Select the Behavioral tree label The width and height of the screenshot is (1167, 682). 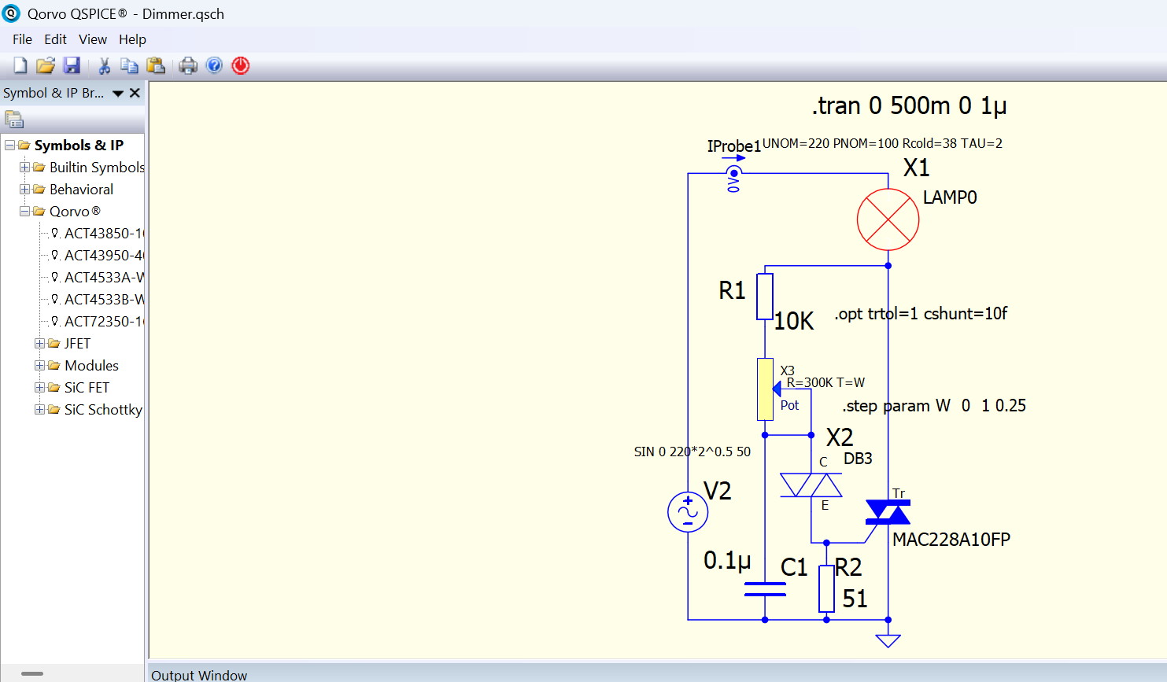click(81, 190)
